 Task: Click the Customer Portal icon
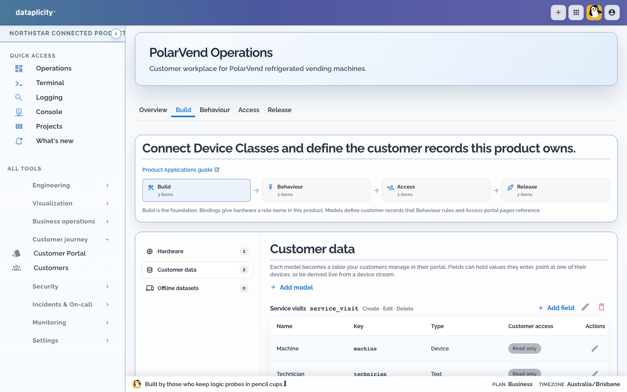[16, 254]
